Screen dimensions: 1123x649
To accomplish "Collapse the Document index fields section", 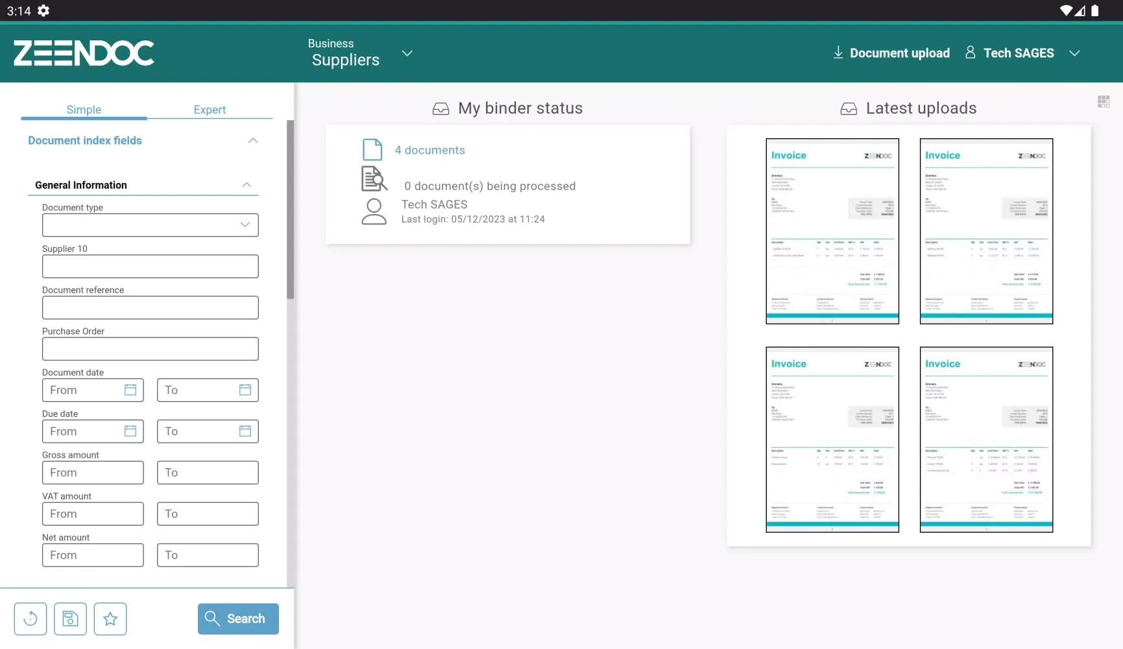I will click(x=253, y=141).
